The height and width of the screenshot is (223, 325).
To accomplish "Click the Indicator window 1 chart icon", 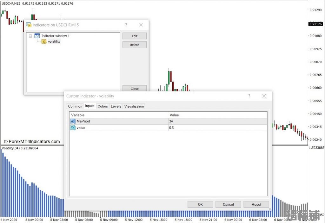I will tap(37, 36).
